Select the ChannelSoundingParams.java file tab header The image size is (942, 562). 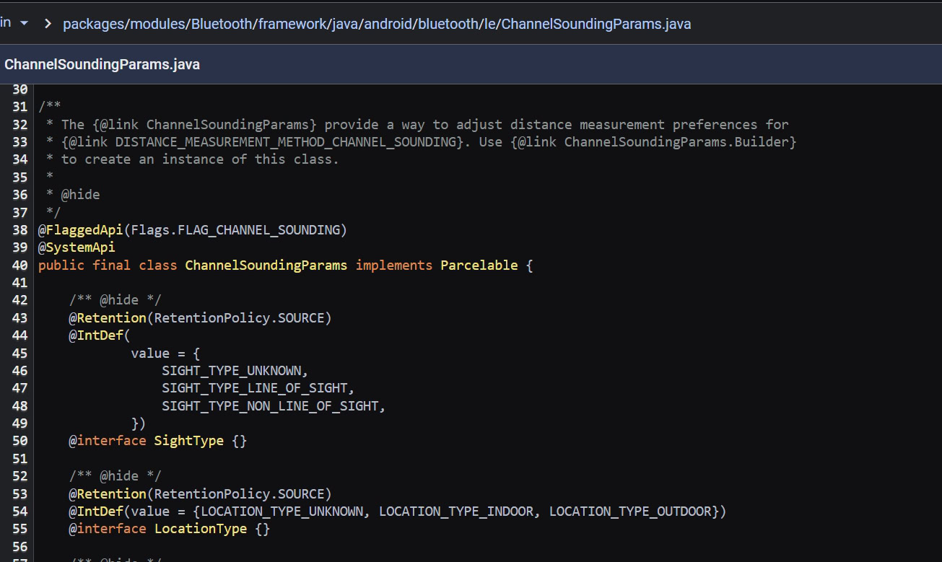102,64
